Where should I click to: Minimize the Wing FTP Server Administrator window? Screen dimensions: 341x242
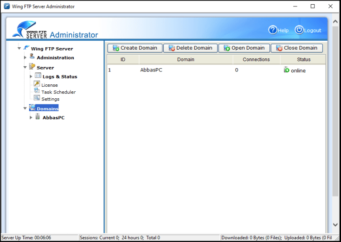click(295, 6)
